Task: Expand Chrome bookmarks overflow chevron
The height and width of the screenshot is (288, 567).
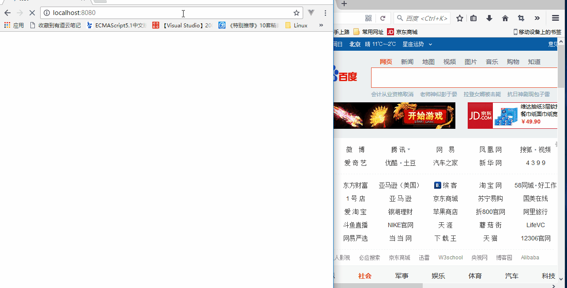Action: point(321,26)
